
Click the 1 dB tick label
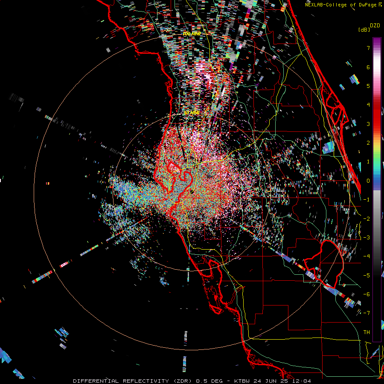point(368,162)
